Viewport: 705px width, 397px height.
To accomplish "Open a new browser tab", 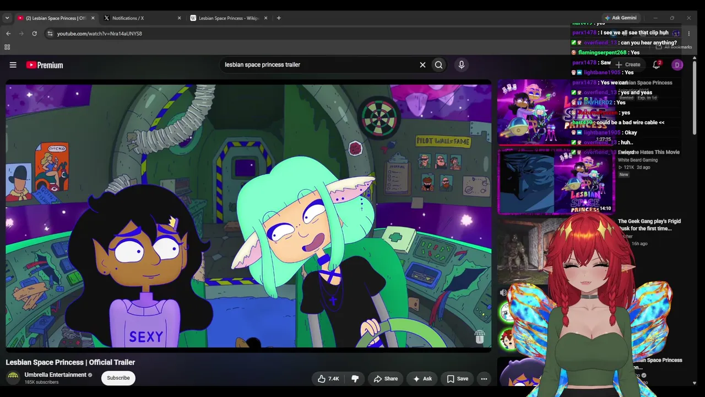I will (x=279, y=18).
